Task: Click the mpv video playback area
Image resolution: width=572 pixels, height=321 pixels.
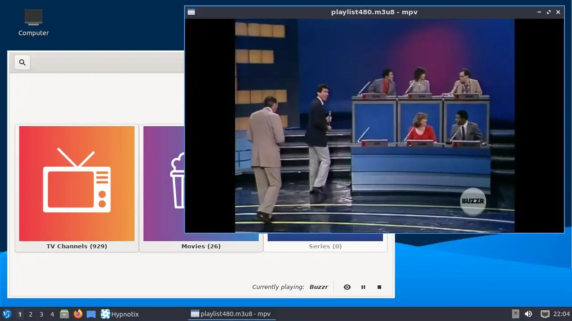Action: (x=374, y=126)
